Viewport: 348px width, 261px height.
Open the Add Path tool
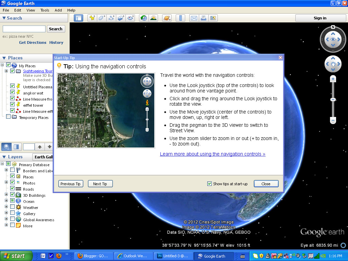[x=111, y=18]
